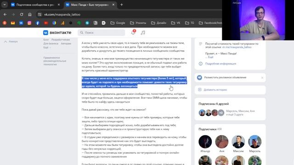Click Разместить рекламное объявление
The width and height of the screenshot is (294, 165).
[225, 77]
